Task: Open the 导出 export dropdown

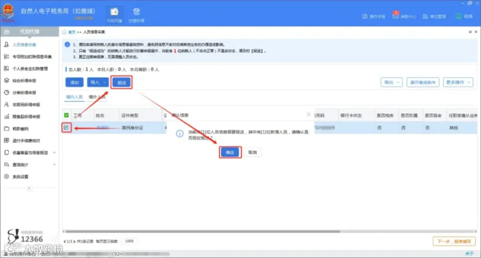Action: click(x=391, y=82)
